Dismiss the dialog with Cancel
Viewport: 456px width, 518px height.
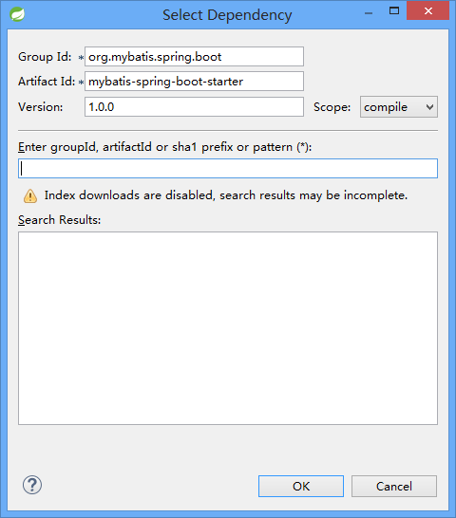click(394, 487)
